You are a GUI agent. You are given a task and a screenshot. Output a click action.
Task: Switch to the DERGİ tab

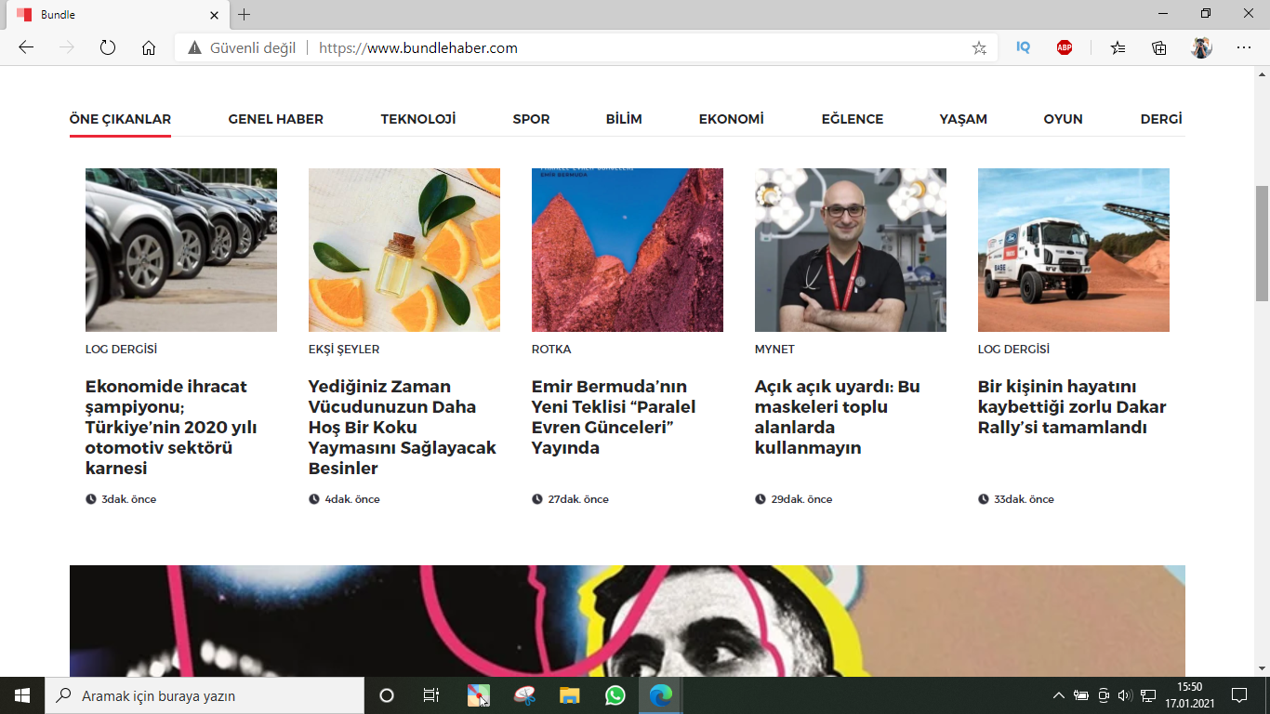point(1161,119)
